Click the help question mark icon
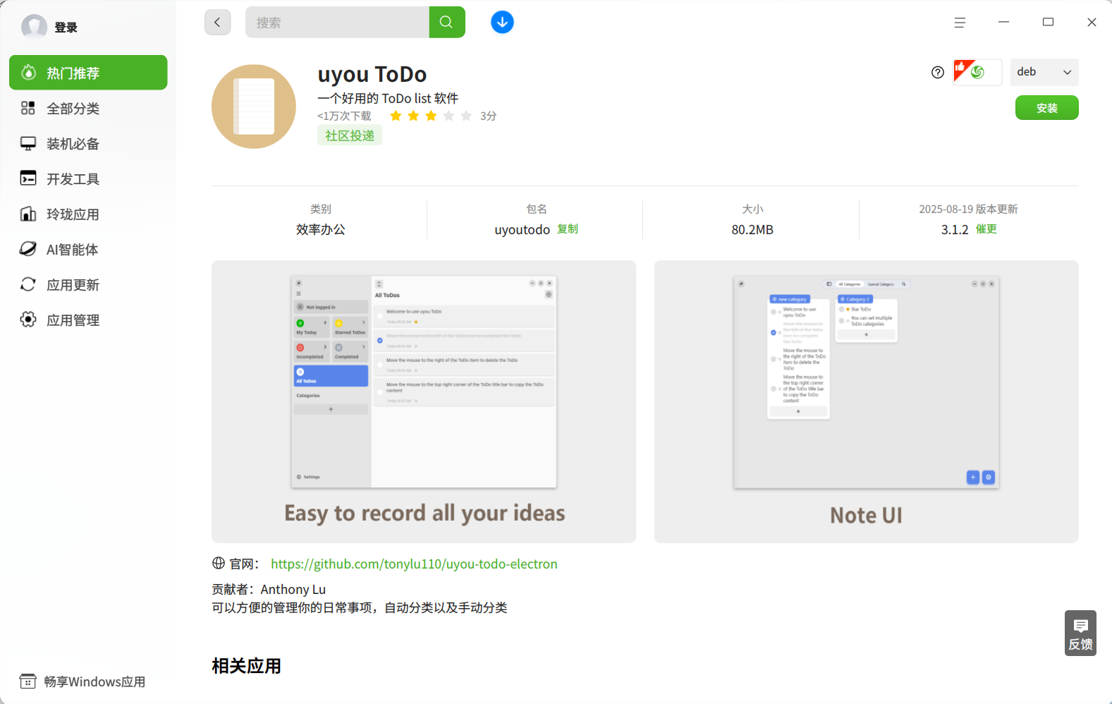The width and height of the screenshot is (1112, 704). 938,72
